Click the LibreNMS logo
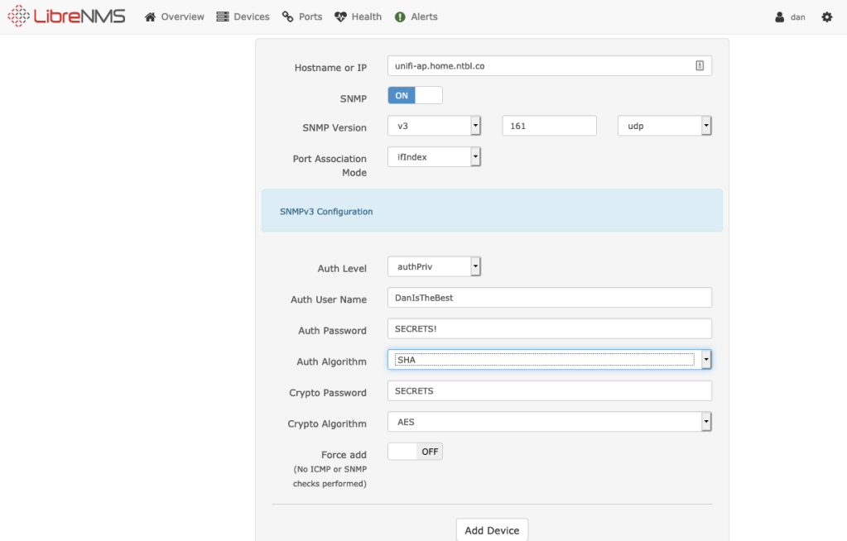847x541 pixels. (x=66, y=17)
